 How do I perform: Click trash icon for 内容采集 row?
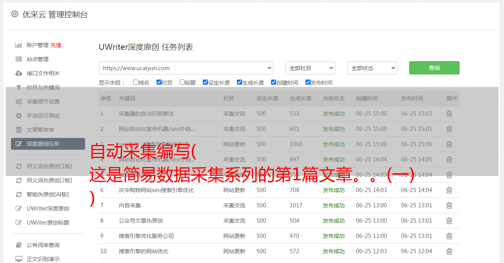click(x=449, y=205)
